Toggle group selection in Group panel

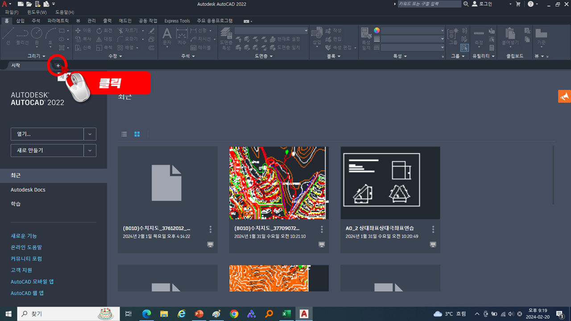[464, 48]
